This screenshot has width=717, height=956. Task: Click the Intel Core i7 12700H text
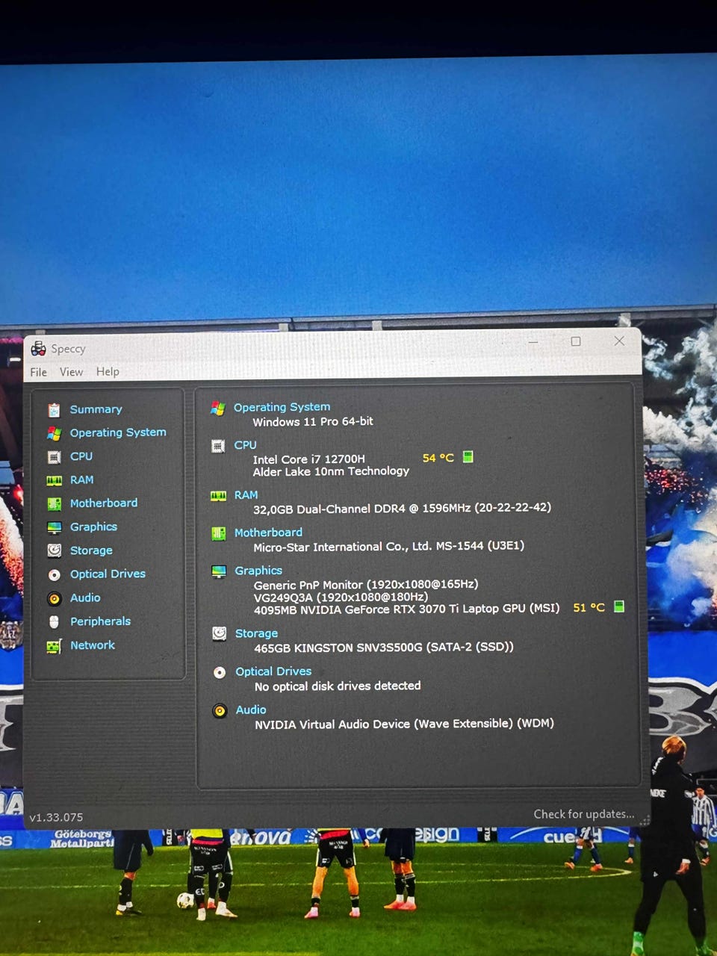pos(309,459)
